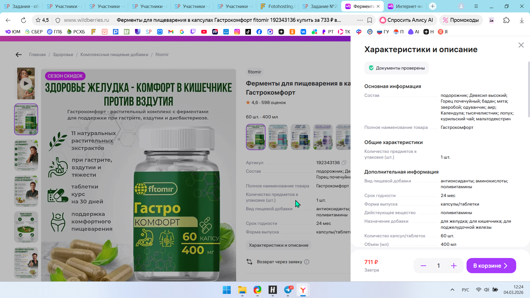Increase quantity with plus button

click(x=454, y=266)
